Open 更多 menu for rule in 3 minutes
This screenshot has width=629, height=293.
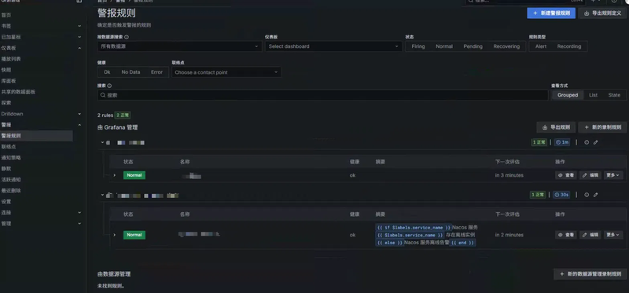point(614,175)
